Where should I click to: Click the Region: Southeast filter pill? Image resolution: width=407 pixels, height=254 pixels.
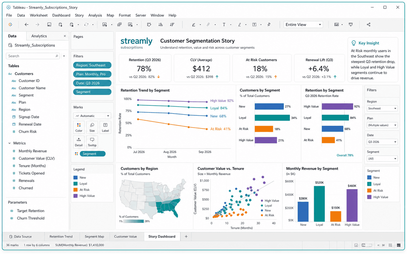[92, 65]
